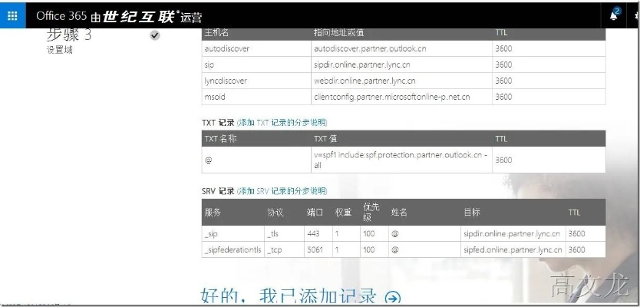Click the _sip service cell
This screenshot has height=307, width=640.
[233, 233]
